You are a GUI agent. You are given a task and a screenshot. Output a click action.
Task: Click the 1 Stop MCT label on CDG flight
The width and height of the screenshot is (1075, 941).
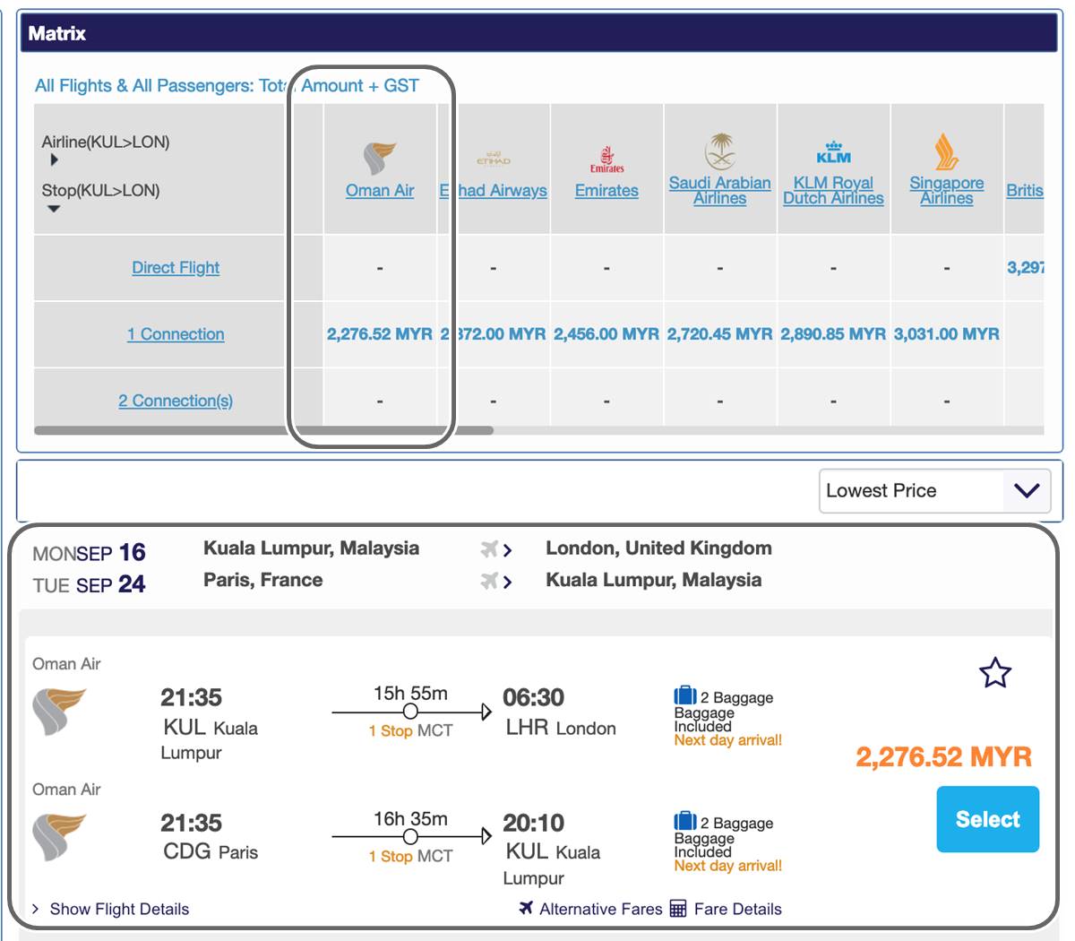pyautogui.click(x=410, y=857)
